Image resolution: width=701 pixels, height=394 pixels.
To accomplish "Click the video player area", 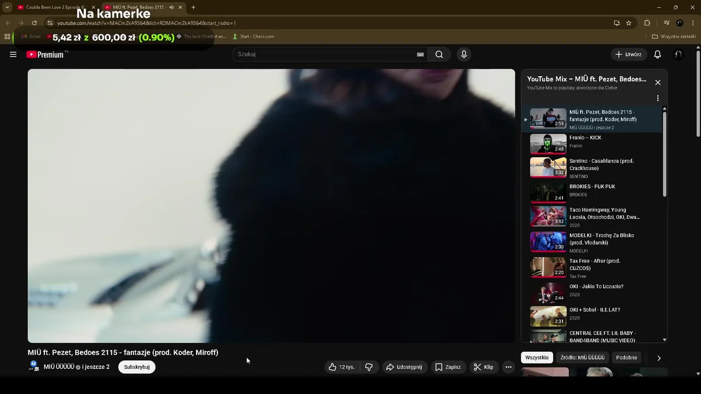I will [x=271, y=206].
